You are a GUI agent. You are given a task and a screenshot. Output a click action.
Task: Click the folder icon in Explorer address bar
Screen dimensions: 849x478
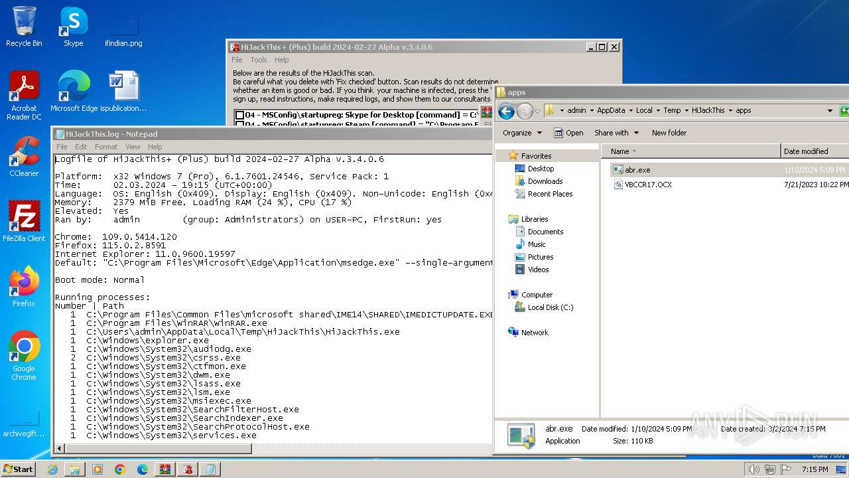[550, 110]
